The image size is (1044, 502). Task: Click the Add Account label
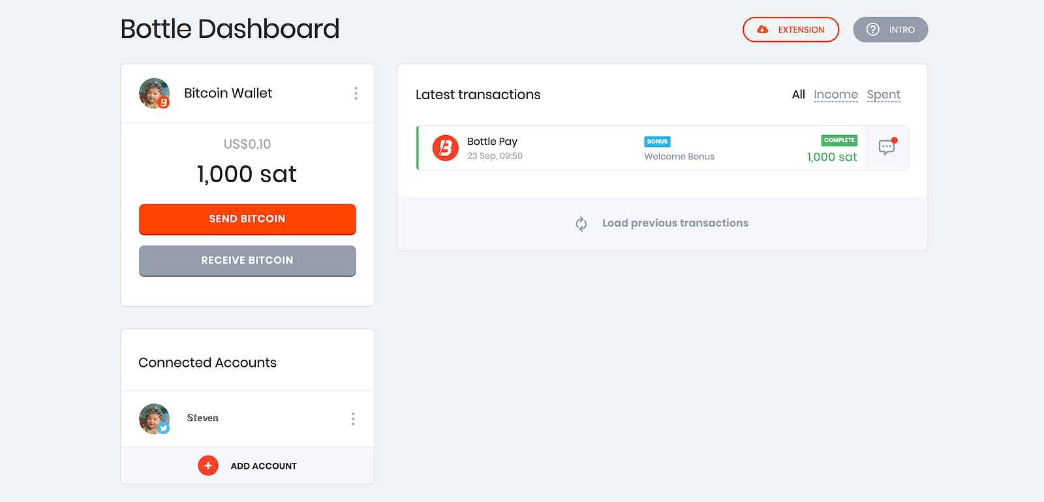[x=264, y=466]
